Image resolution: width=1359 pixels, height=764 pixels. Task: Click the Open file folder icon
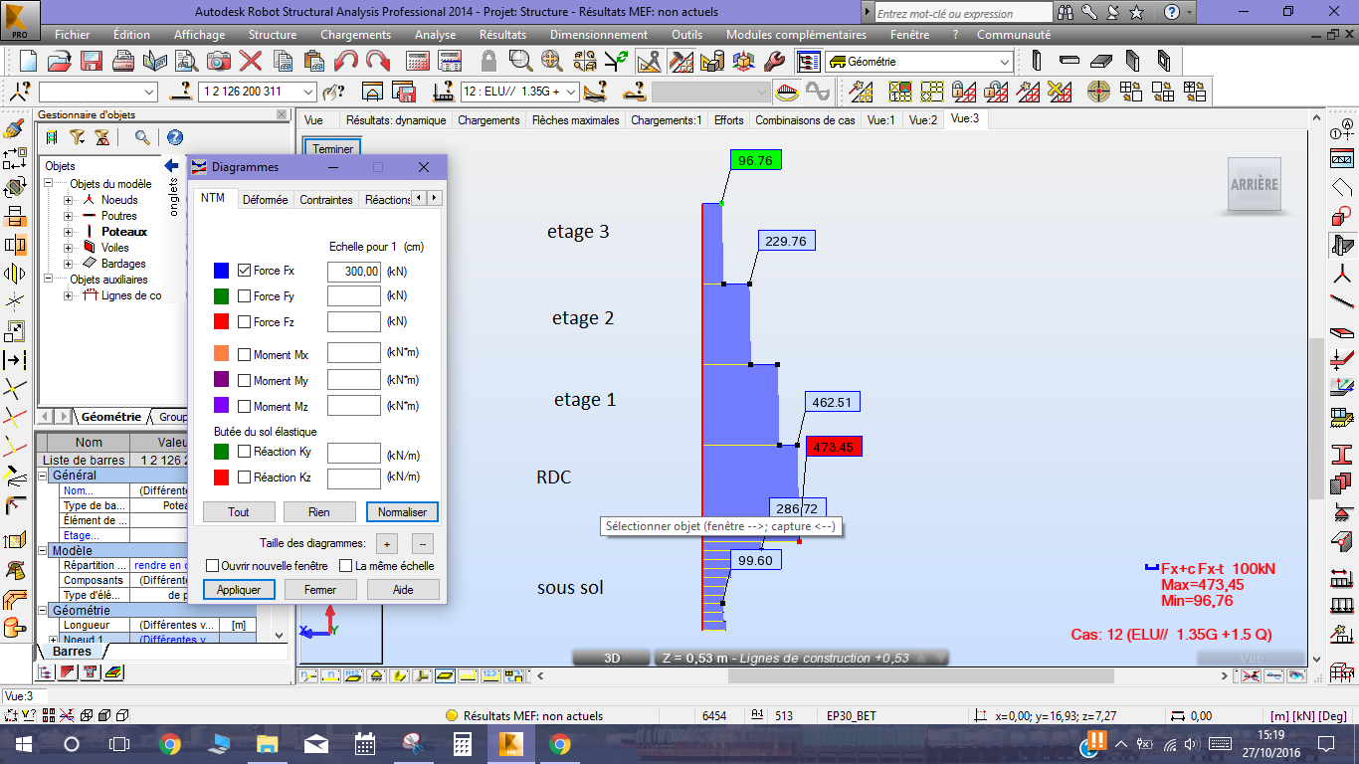click(60, 61)
